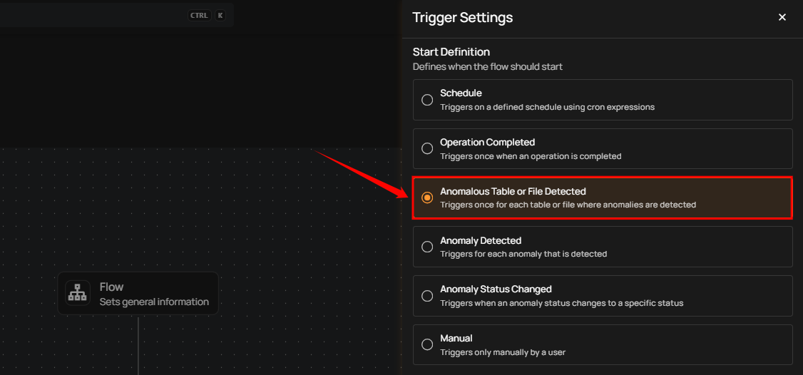This screenshot has width=803, height=375.
Task: Click the 'Triggers only manually by a user' text
Action: [503, 352]
